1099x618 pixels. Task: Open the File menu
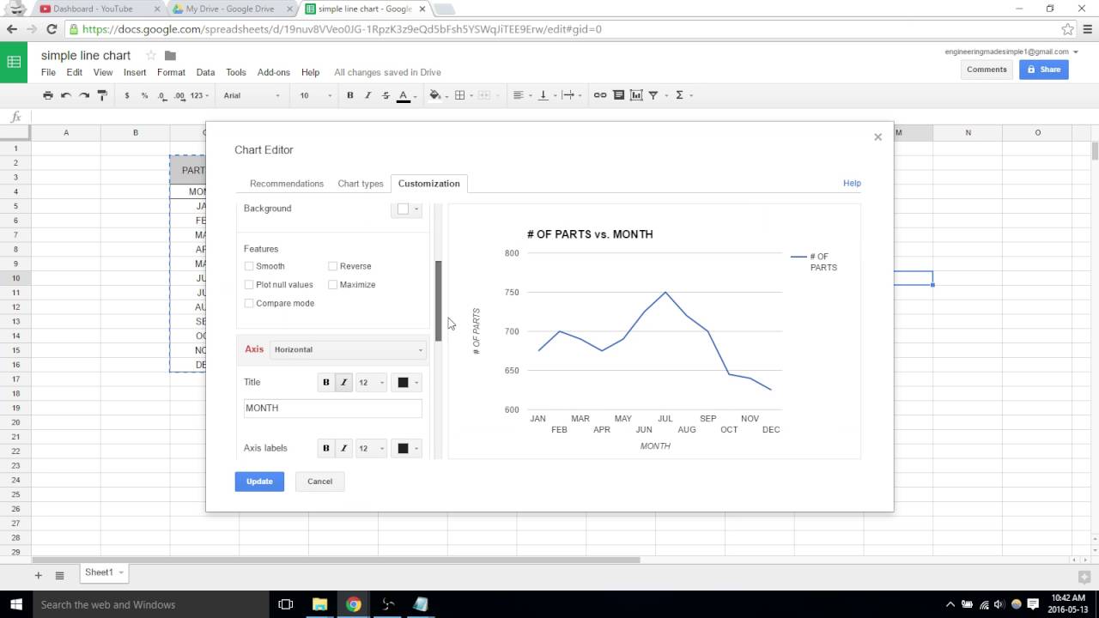coord(48,72)
